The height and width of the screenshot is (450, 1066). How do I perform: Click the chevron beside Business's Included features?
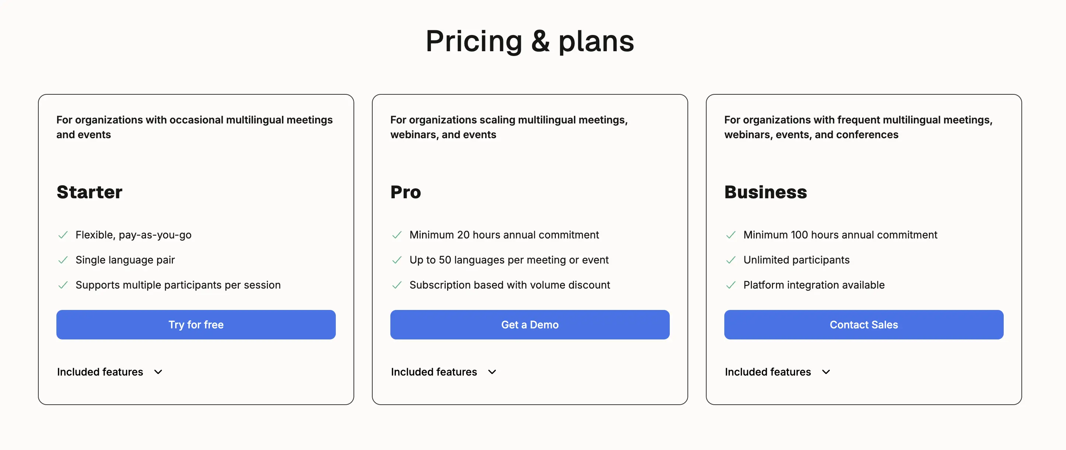click(x=826, y=372)
